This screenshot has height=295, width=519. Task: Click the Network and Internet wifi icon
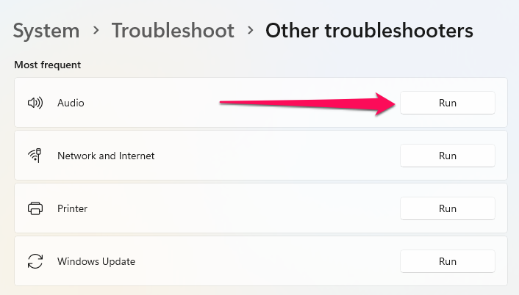tap(35, 156)
